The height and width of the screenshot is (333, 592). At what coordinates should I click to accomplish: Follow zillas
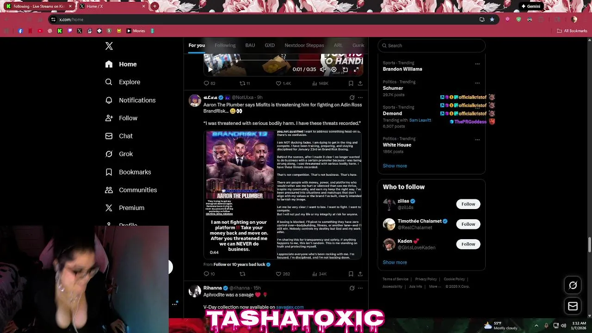(x=468, y=204)
